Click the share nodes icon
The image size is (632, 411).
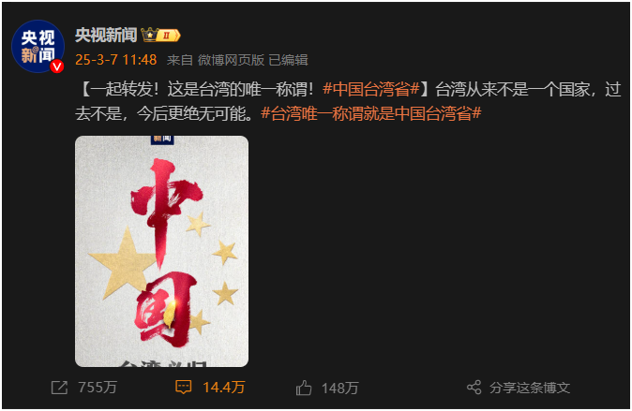474,388
